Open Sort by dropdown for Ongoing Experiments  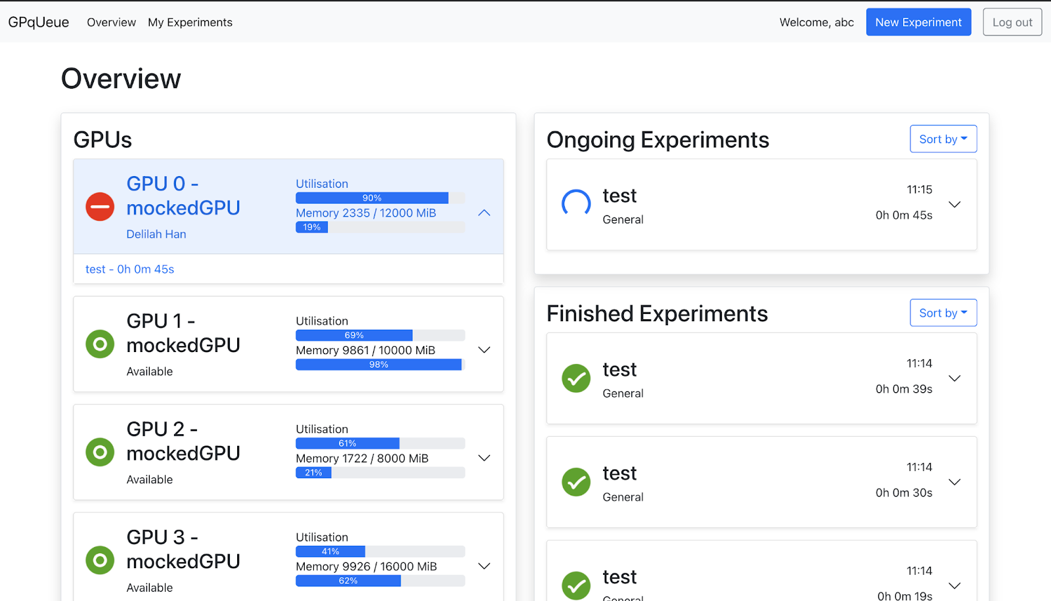tap(943, 139)
